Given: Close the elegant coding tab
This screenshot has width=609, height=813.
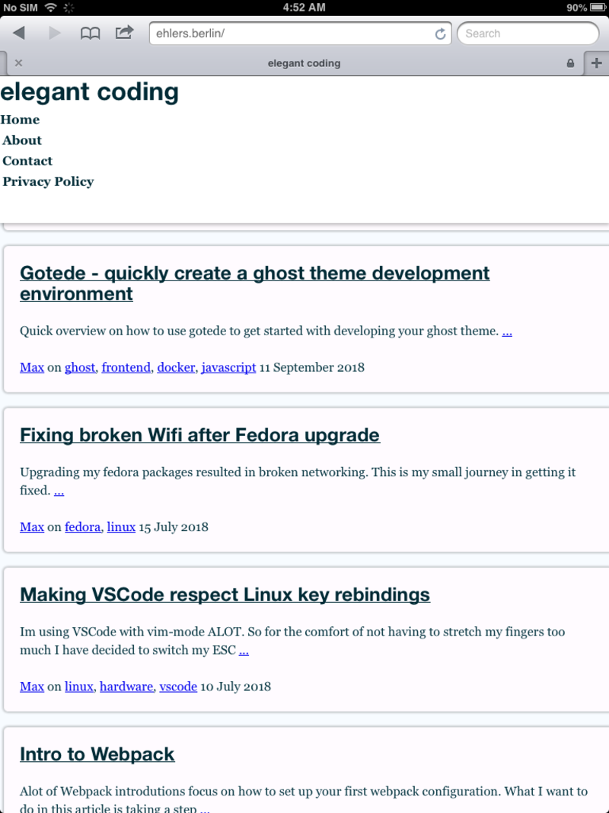Looking at the screenshot, I should click(x=18, y=63).
